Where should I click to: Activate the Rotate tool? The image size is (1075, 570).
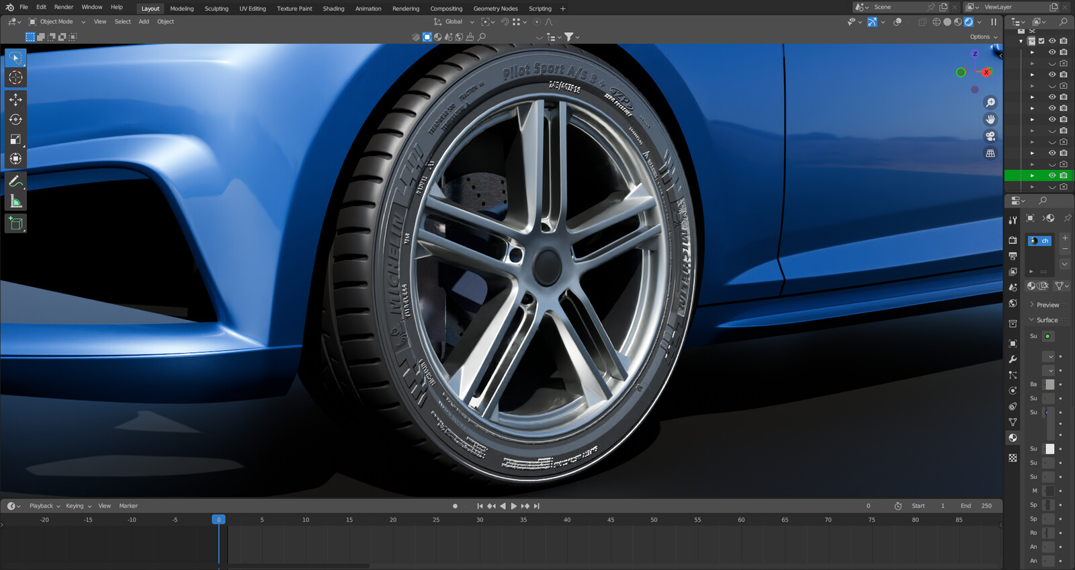15,120
